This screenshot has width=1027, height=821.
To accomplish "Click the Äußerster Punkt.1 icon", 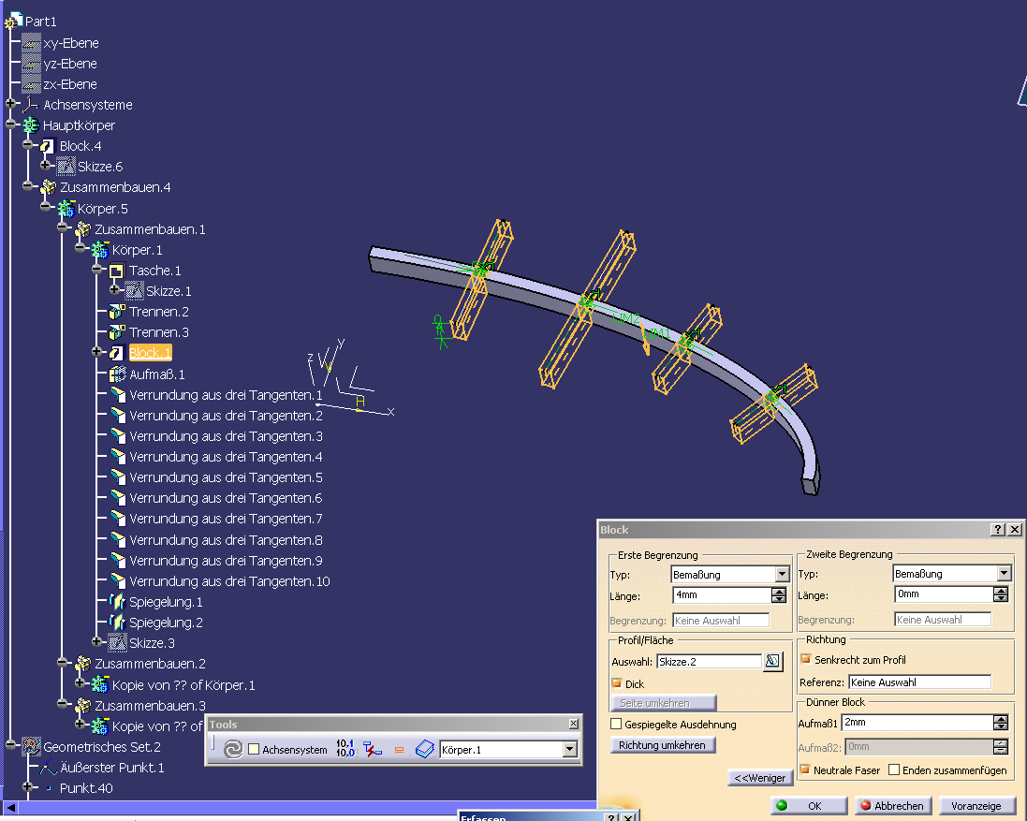I will pyautogui.click(x=49, y=768).
